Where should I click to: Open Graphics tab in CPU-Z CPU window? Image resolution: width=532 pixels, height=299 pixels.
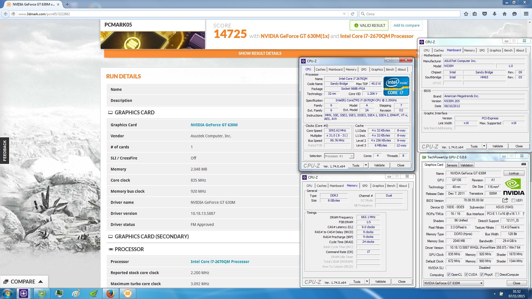(x=377, y=69)
